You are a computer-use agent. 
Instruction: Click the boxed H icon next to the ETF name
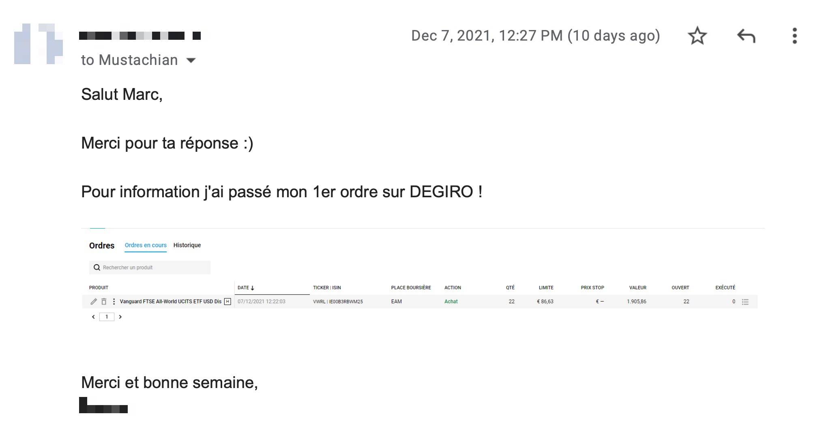tap(227, 302)
